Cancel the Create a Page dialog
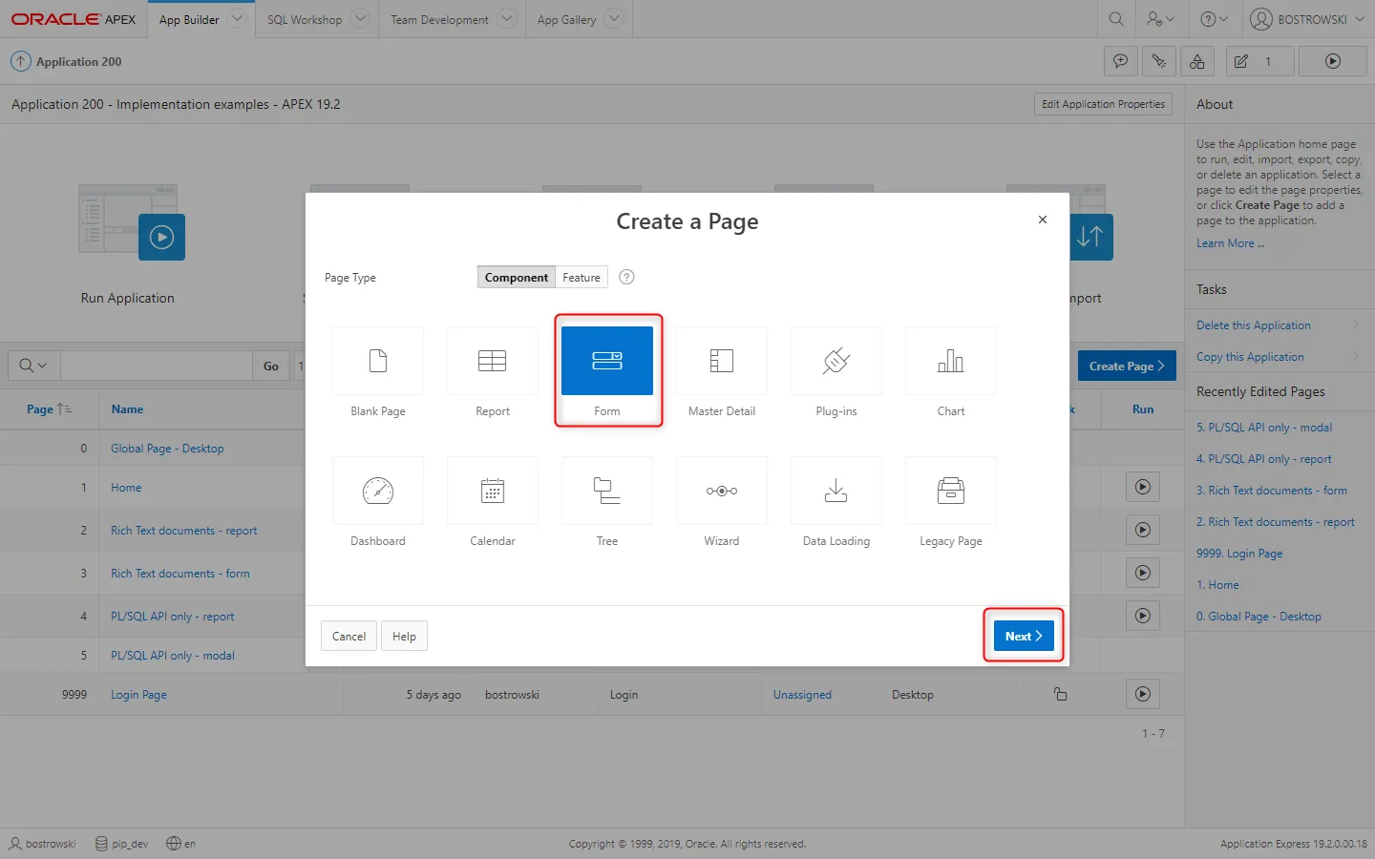1375x859 pixels. click(349, 637)
